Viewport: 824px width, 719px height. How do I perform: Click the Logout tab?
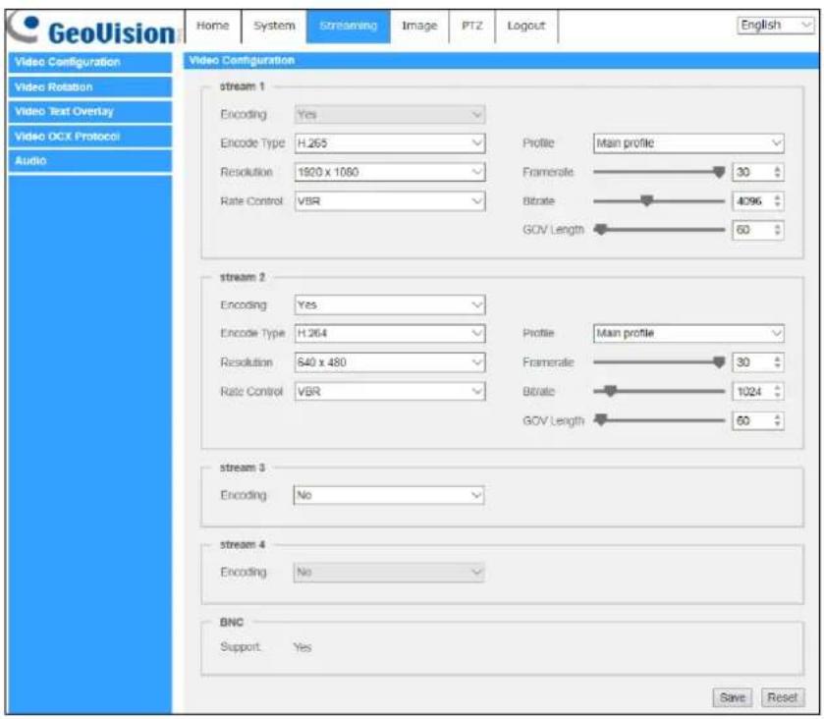526,26
